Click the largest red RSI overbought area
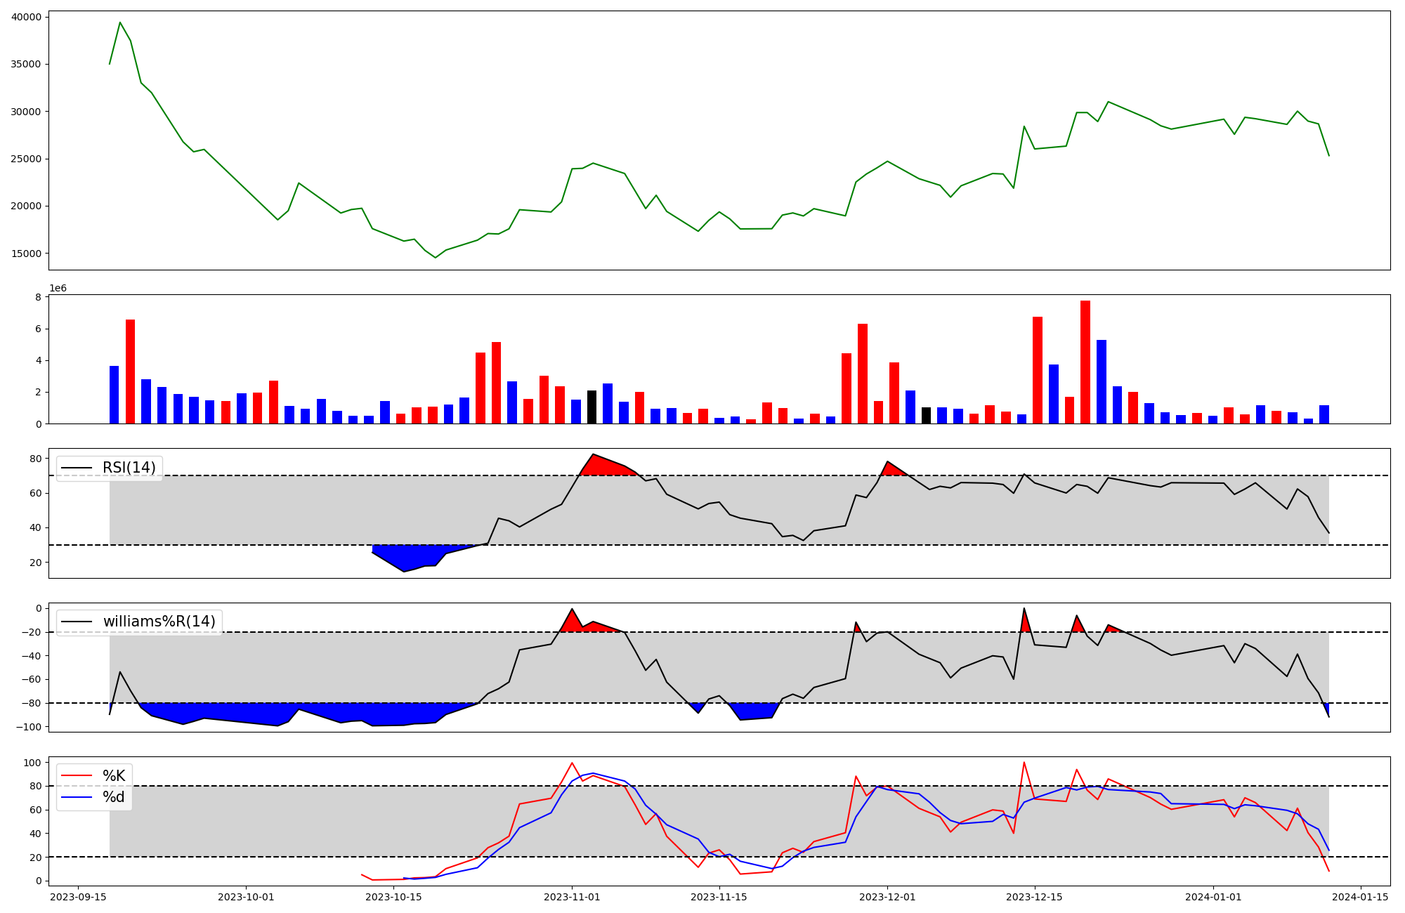This screenshot has width=1405, height=913. [x=599, y=466]
